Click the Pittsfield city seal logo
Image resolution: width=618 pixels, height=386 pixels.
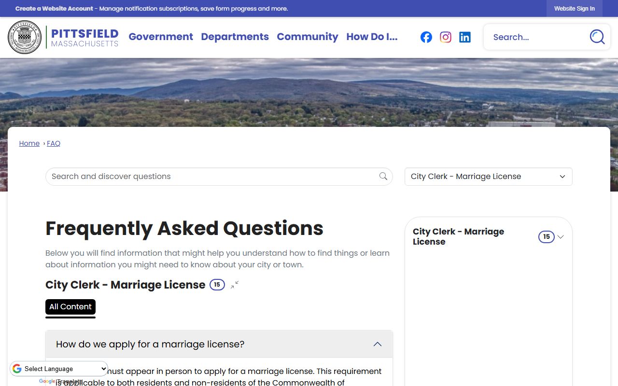pos(25,37)
